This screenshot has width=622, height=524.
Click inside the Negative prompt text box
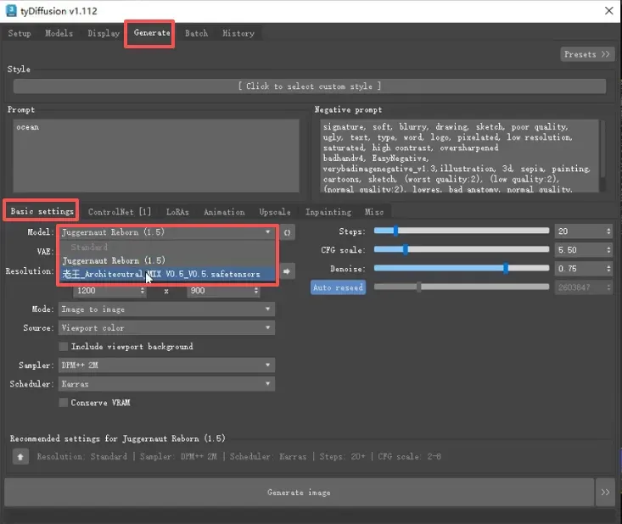coord(459,156)
